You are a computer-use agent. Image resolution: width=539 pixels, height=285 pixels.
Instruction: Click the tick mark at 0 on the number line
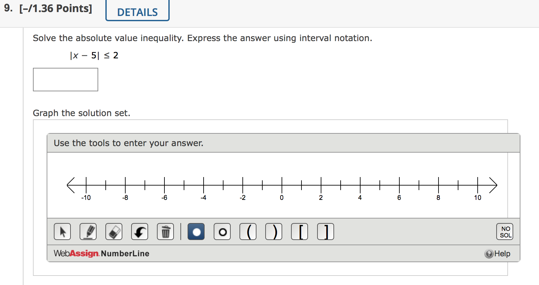(281, 185)
